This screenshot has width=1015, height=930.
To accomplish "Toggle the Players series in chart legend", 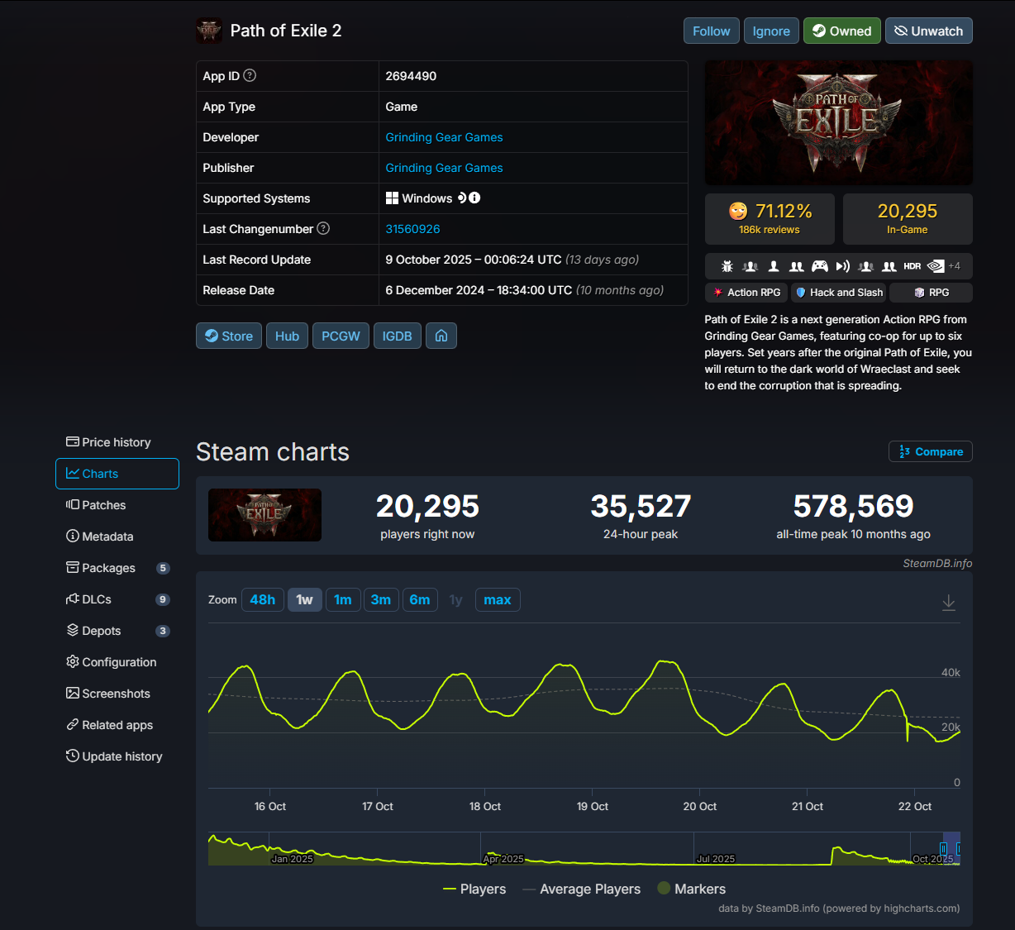I will 474,889.
